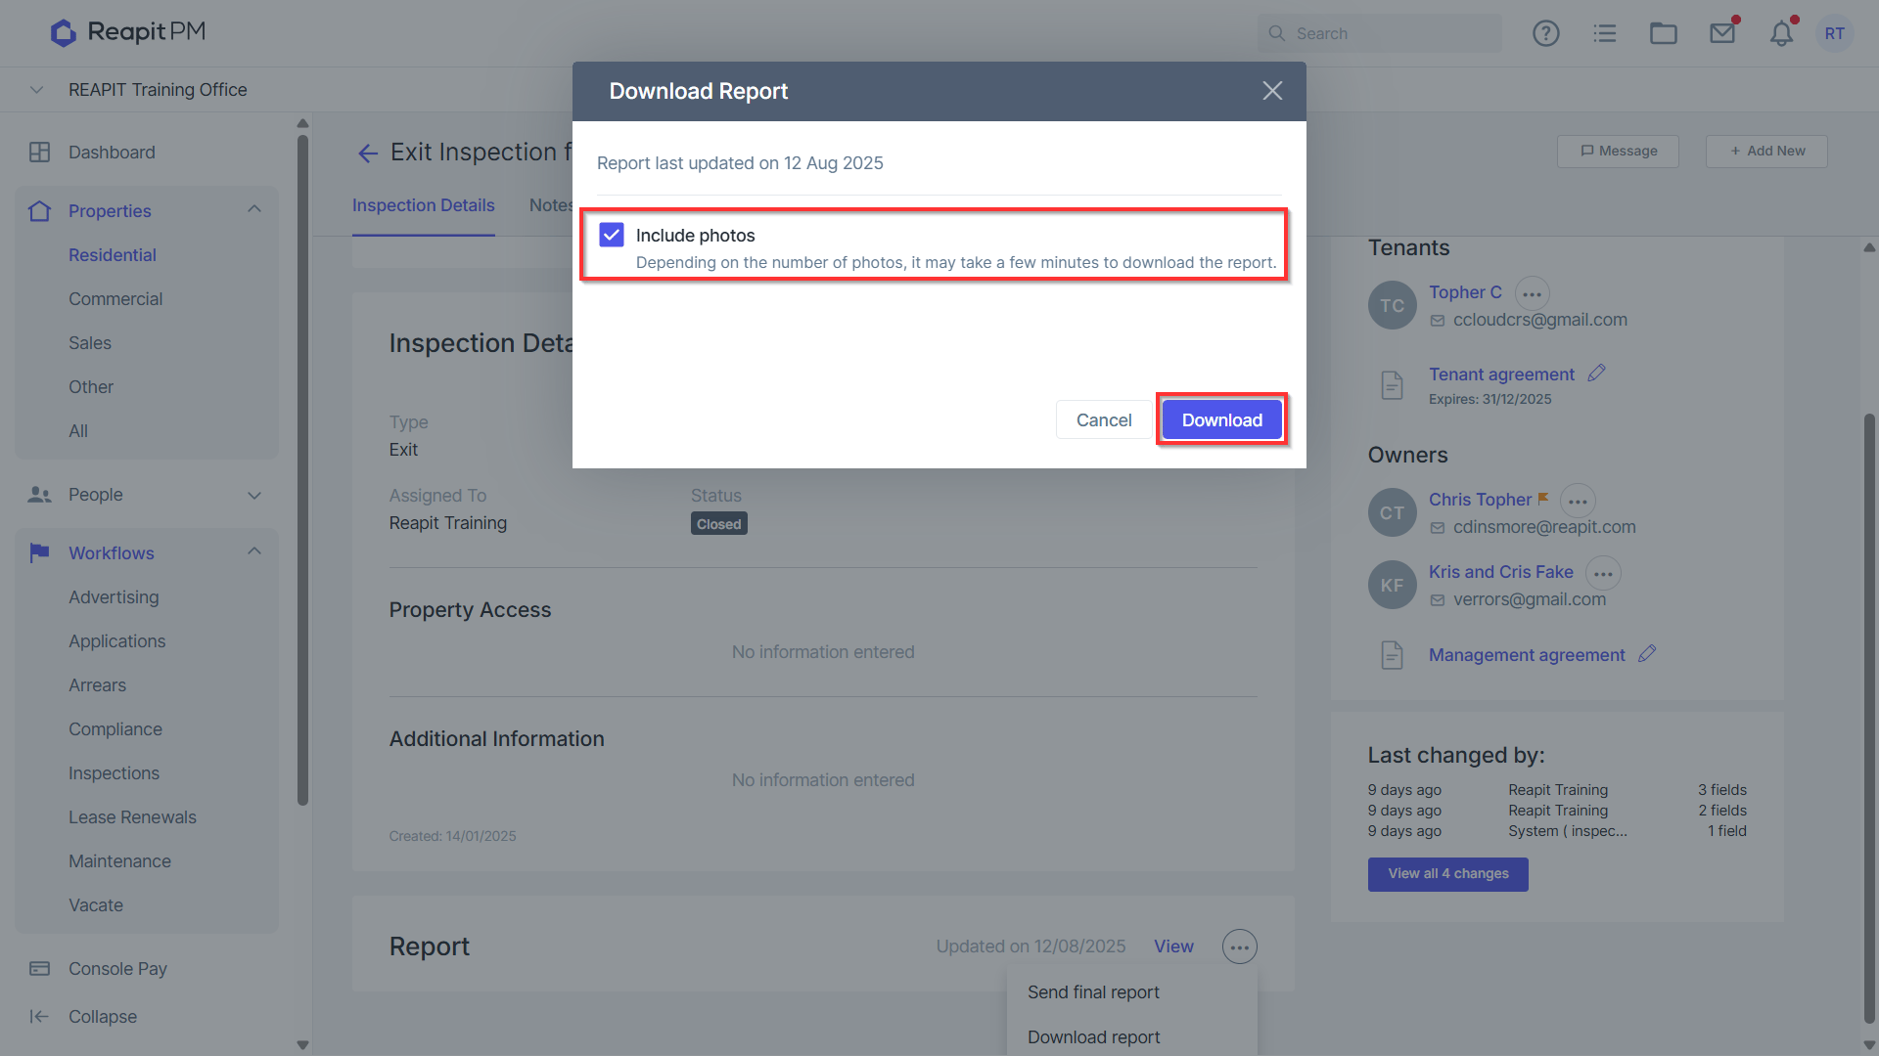The width and height of the screenshot is (1879, 1056).
Task: Open Chris Topher owner profile link
Action: point(1480,500)
